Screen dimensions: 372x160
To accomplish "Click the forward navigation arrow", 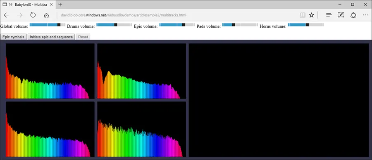I will (x=20, y=15).
